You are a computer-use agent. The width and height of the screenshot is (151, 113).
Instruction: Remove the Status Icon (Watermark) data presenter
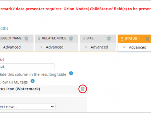83,89
